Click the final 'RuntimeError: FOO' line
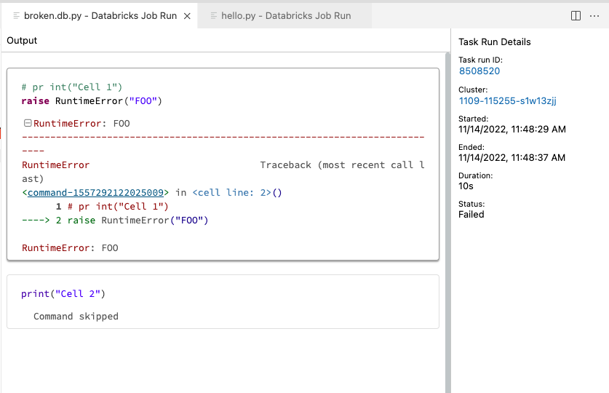 pos(70,248)
